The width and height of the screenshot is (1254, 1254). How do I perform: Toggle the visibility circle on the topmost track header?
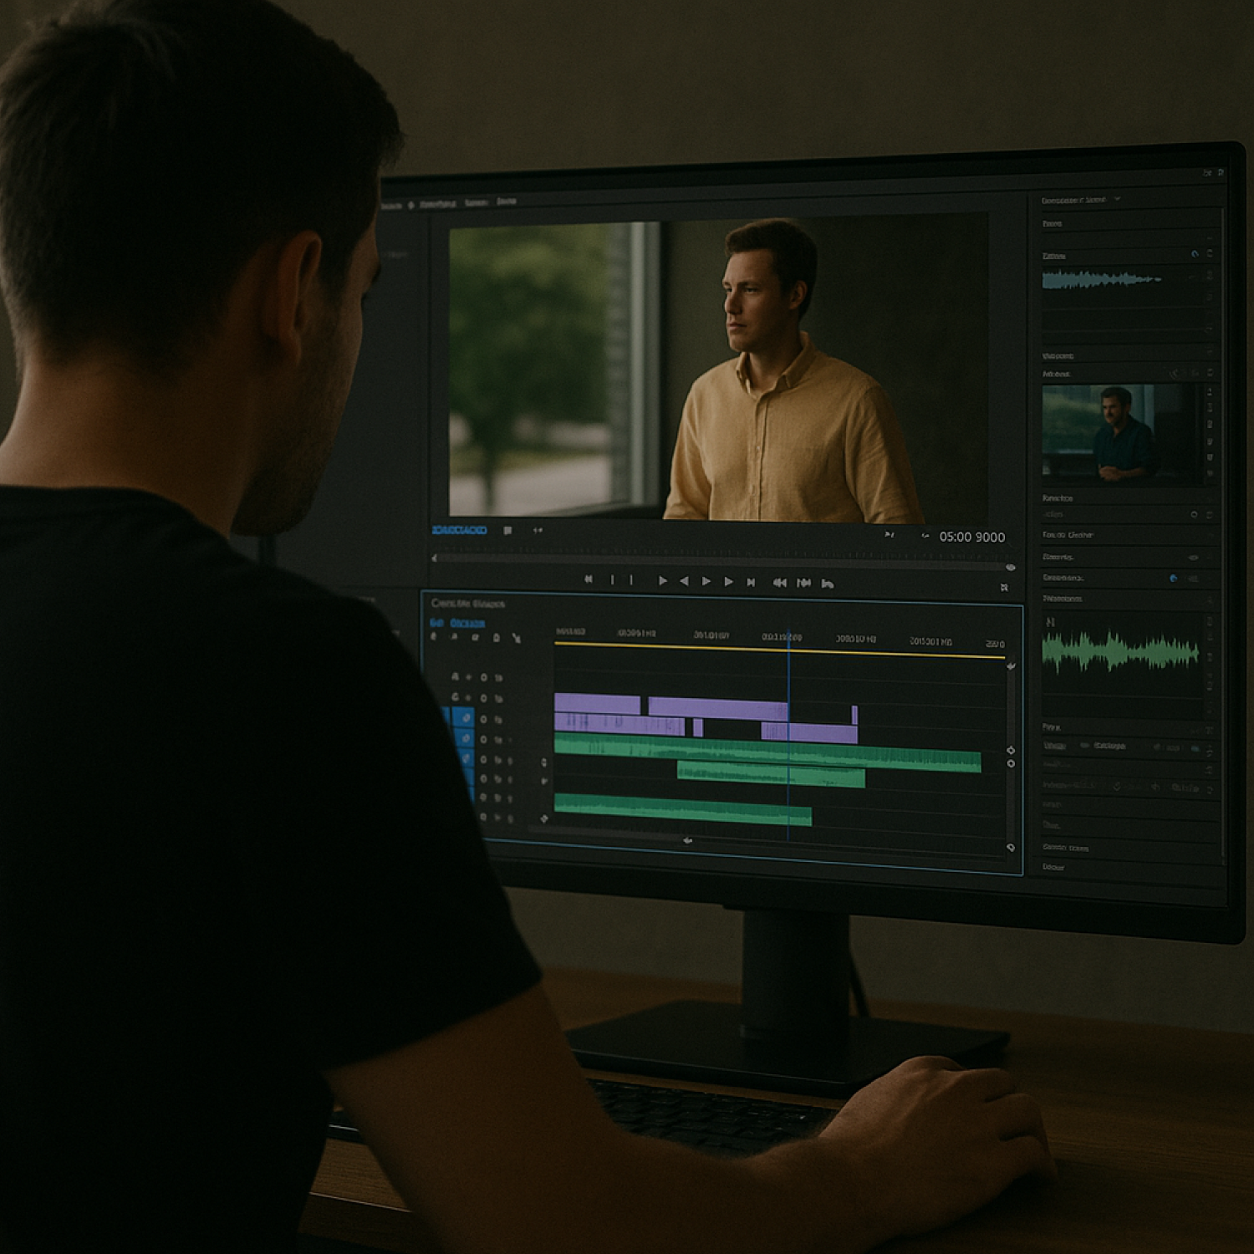(483, 677)
